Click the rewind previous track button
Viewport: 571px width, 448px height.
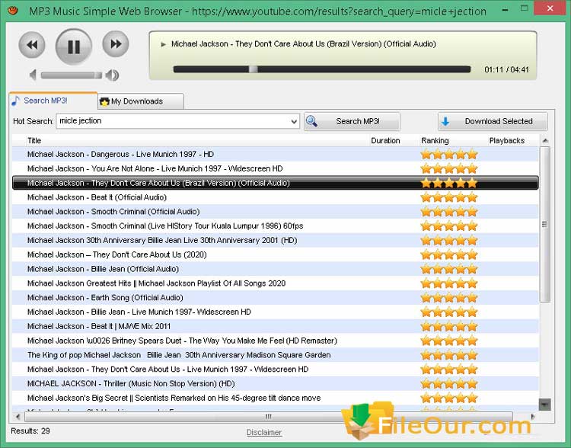click(x=32, y=44)
